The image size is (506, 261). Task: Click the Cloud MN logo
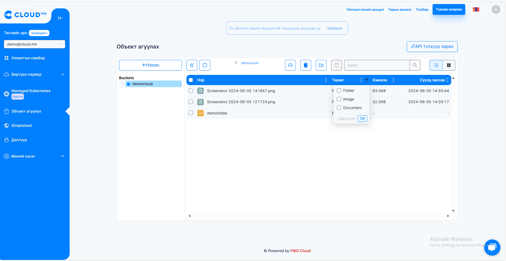click(25, 15)
